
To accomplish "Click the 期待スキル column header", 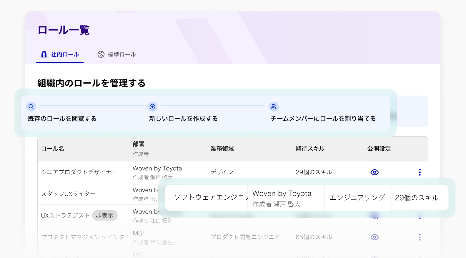I will (x=310, y=149).
